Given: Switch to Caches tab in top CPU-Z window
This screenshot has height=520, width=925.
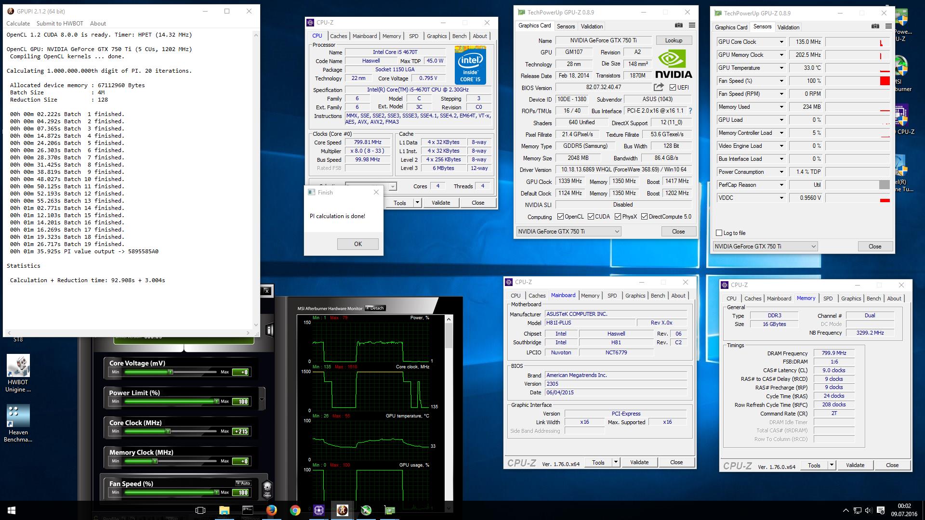Looking at the screenshot, I should pyautogui.click(x=338, y=36).
